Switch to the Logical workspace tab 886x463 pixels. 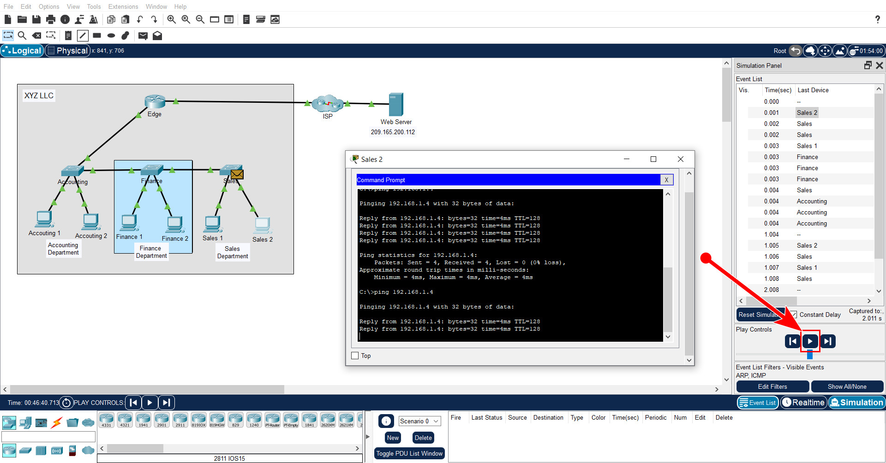tap(22, 51)
